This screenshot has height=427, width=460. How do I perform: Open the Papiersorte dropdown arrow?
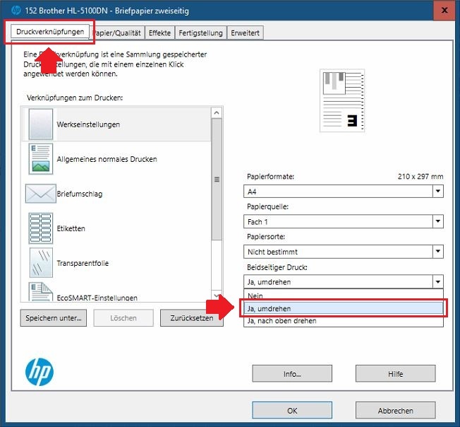pyautogui.click(x=437, y=252)
